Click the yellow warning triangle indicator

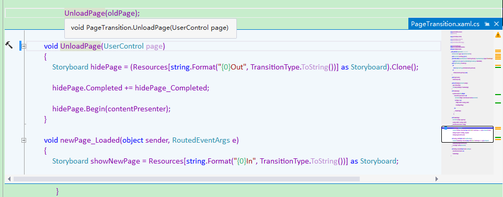498,34
